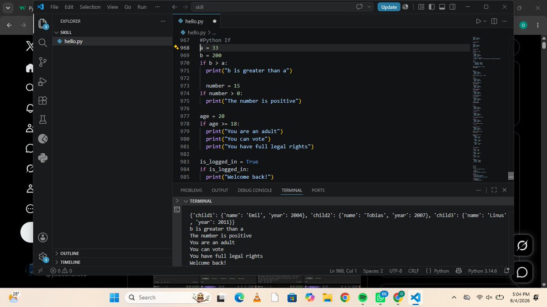
Task: Open the Explorer view in activity bar
Action: point(43,24)
